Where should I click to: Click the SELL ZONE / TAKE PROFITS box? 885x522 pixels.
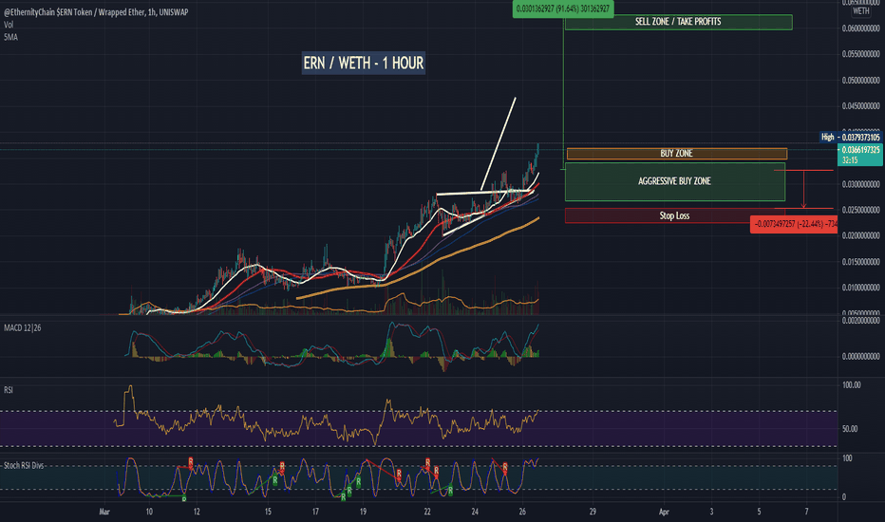678,22
